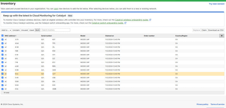Viewport: 226px width, 108px height.
Task: Focus the Search inventory field
Action: coord(56,30)
